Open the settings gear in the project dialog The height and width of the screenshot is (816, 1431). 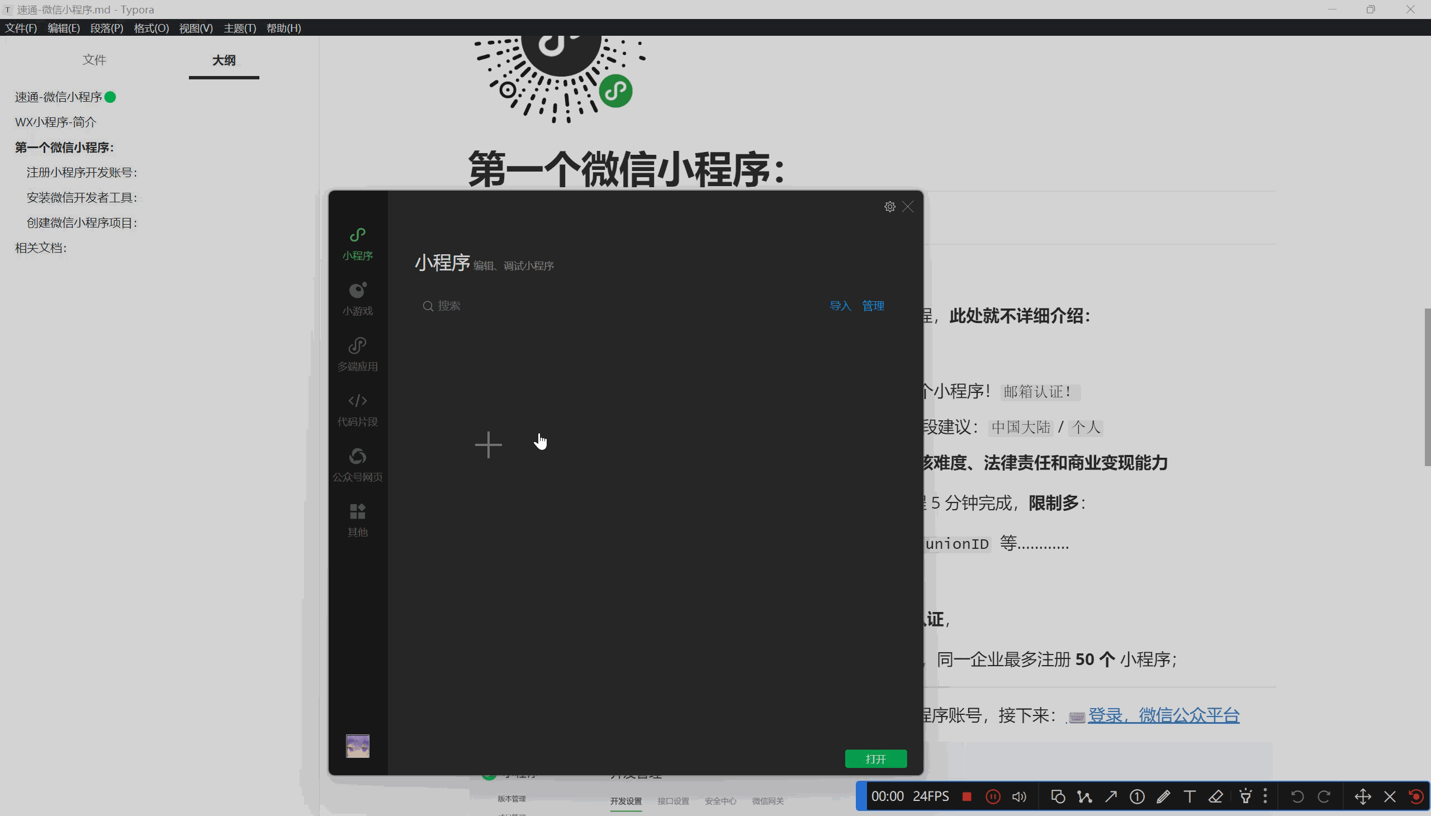[889, 206]
